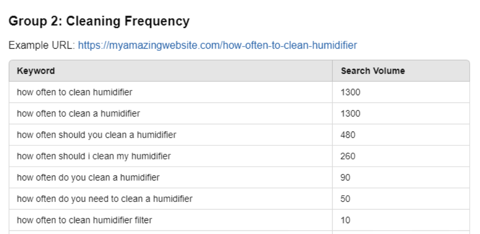The image size is (480, 234).
Task: Click the first 1300 search volume value
Action: (x=350, y=92)
